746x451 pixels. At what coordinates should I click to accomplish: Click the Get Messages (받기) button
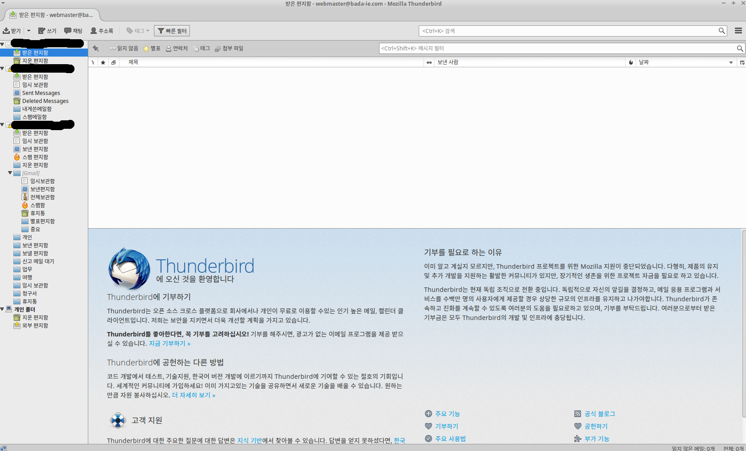[12, 31]
